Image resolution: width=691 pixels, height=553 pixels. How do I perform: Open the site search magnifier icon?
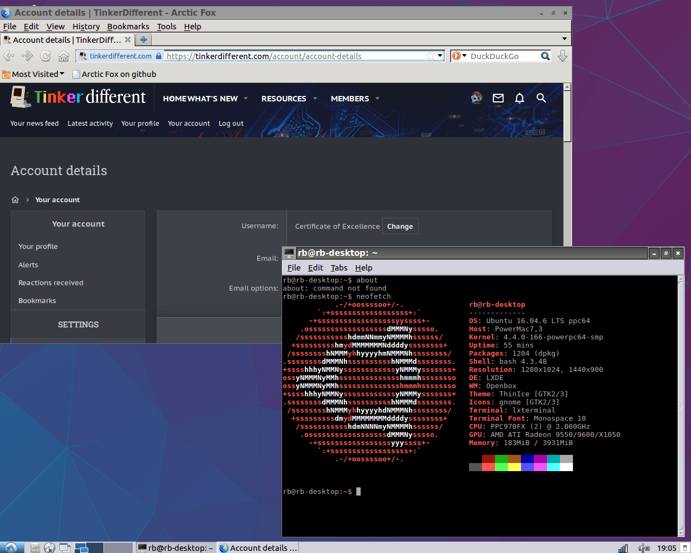tap(541, 98)
